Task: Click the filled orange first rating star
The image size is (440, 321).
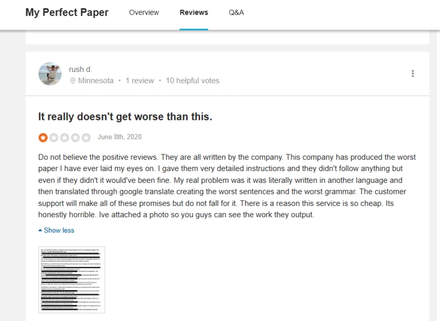Action: [x=43, y=138]
